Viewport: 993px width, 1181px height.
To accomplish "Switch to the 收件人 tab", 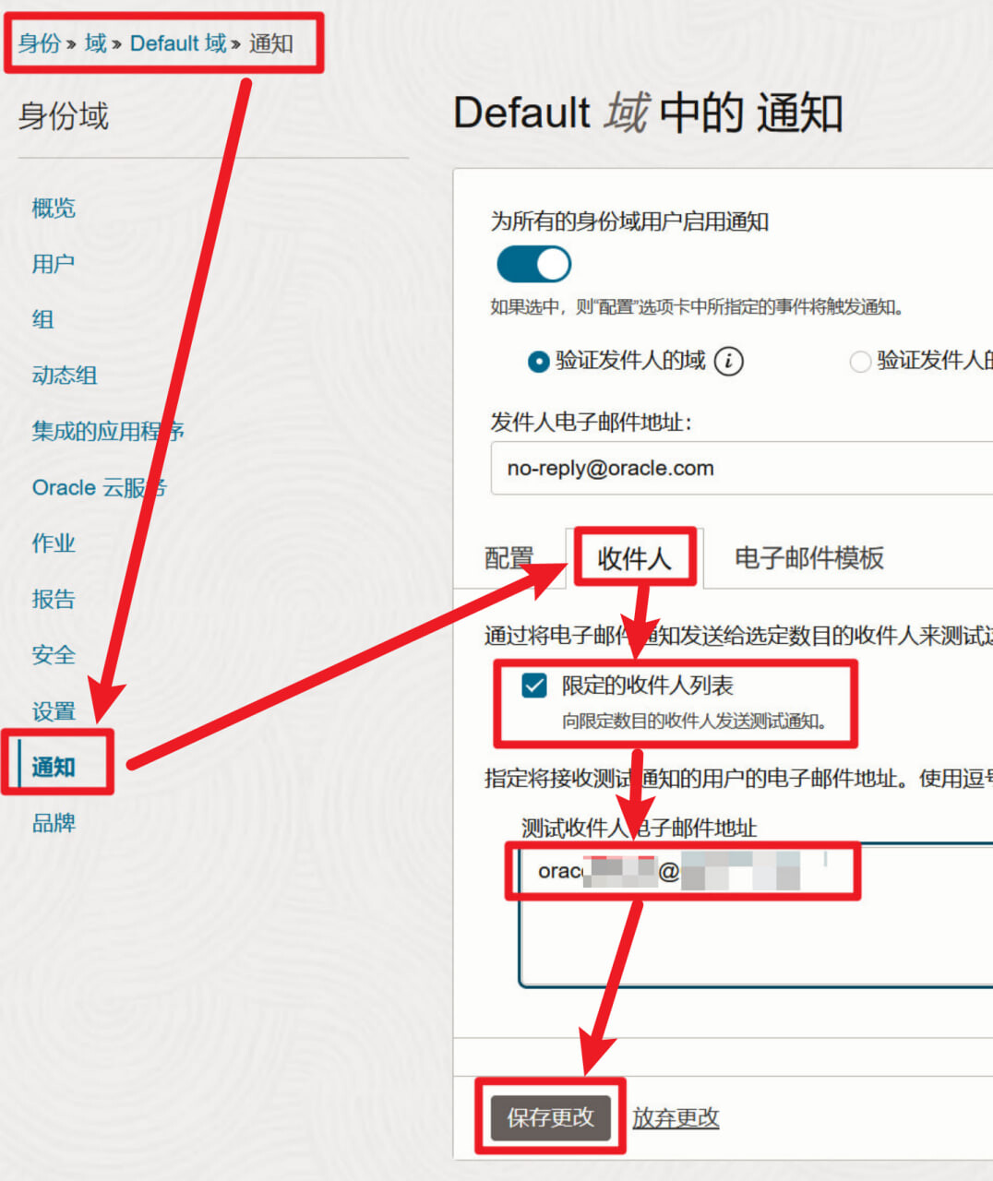I will pos(634,558).
